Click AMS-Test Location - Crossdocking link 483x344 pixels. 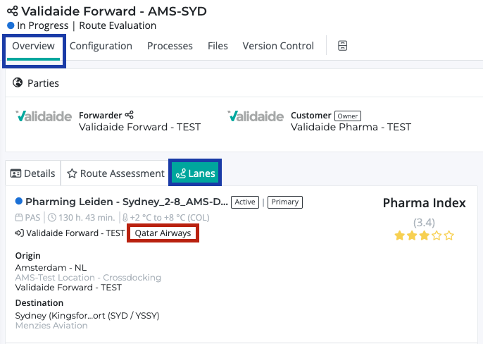pyautogui.click(x=88, y=278)
